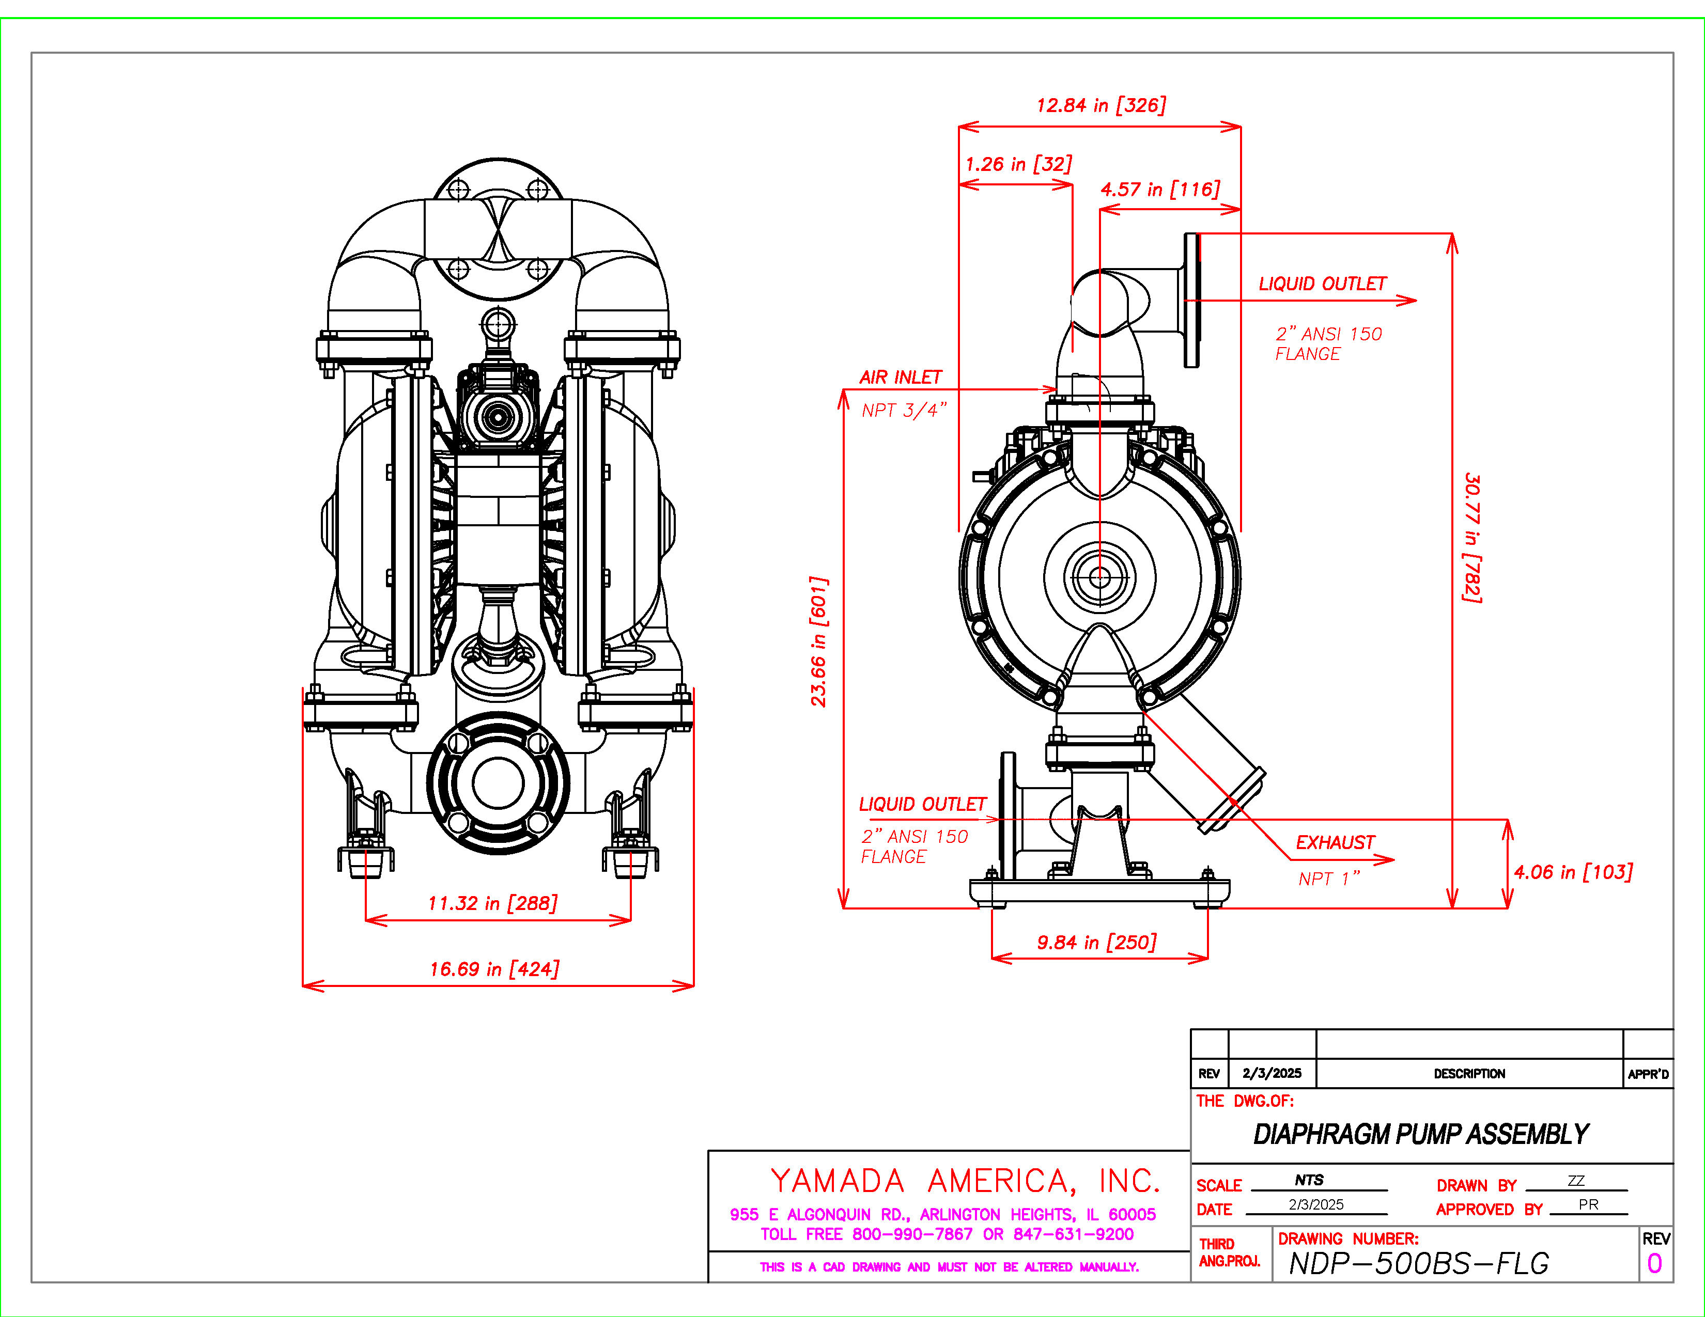1705x1317 pixels.
Task: Click the EXHAUST label
Action: (1335, 843)
